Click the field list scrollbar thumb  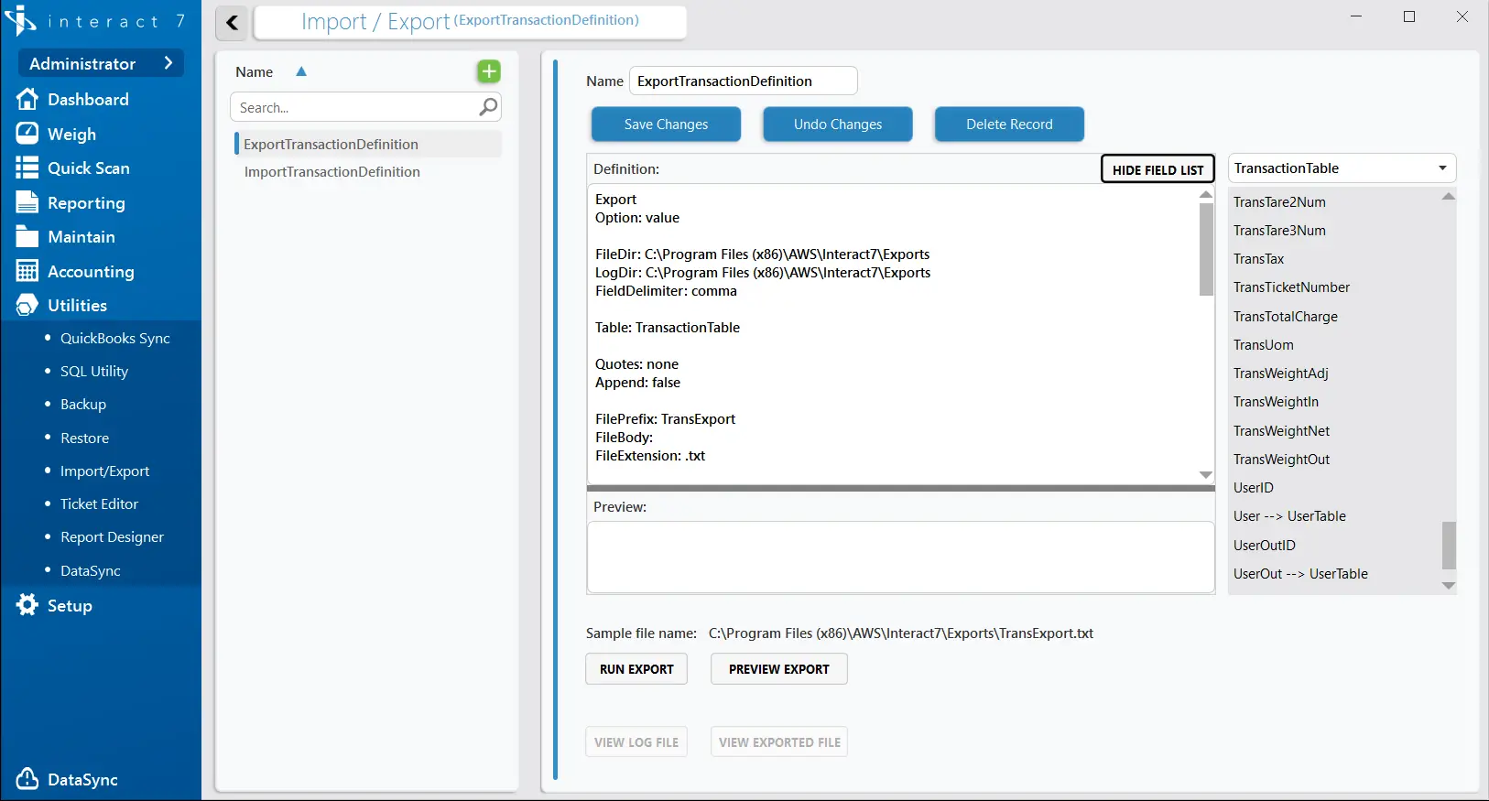click(1449, 545)
